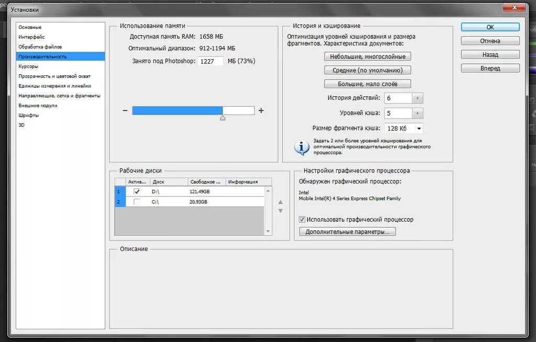Open Дополнительные параметры for the GPU
The image size is (536, 342).
(348, 232)
